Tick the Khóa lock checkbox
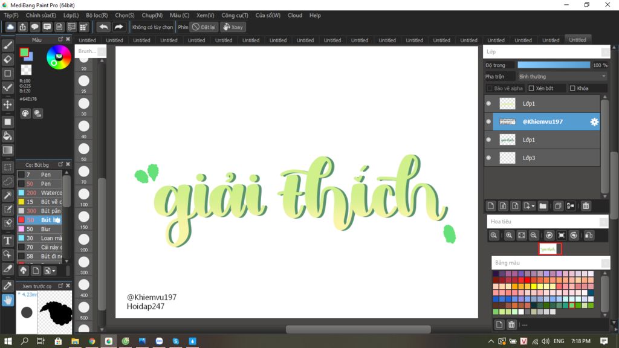 click(572, 88)
